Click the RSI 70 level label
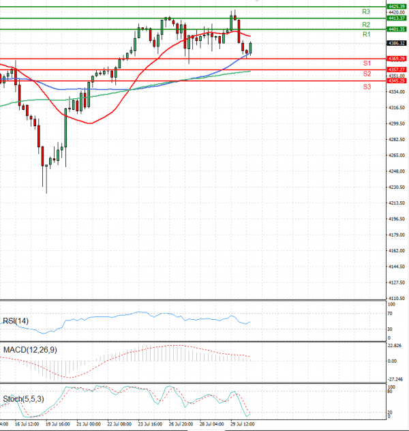 click(x=390, y=313)
